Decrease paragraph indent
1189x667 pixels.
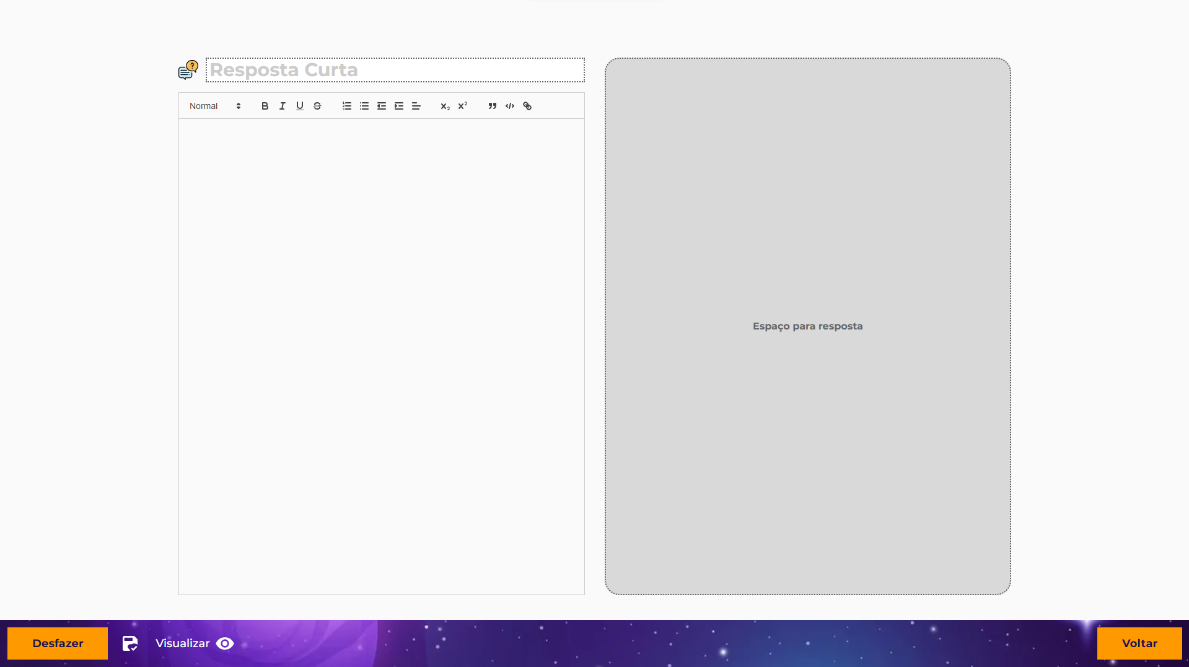(x=381, y=106)
